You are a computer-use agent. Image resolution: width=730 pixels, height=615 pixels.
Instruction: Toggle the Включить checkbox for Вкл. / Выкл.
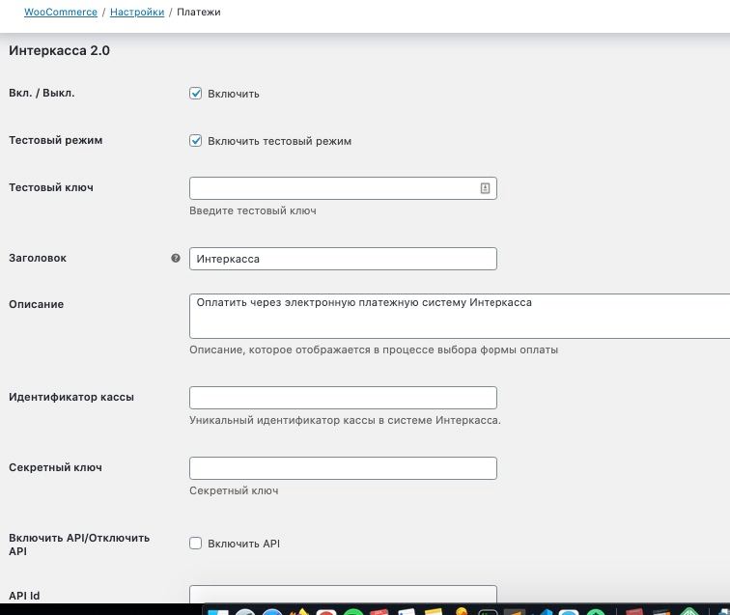point(195,93)
